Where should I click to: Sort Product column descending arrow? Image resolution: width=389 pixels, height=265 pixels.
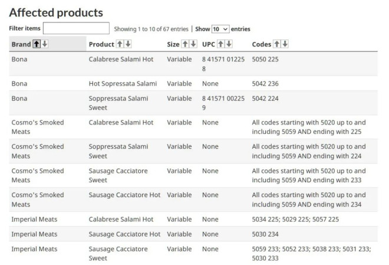pyautogui.click(x=128, y=44)
